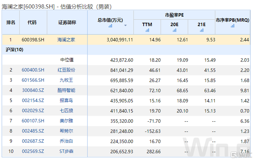Click market value 3,040,991.11
The height and width of the screenshot is (160, 254).
tap(120, 40)
